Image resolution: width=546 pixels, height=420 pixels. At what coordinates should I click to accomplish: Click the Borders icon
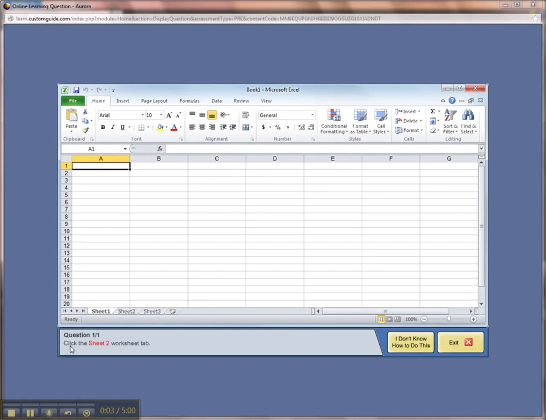pos(141,127)
